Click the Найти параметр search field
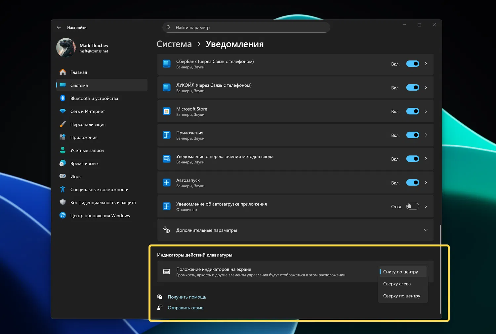The height and width of the screenshot is (334, 496). [246, 27]
